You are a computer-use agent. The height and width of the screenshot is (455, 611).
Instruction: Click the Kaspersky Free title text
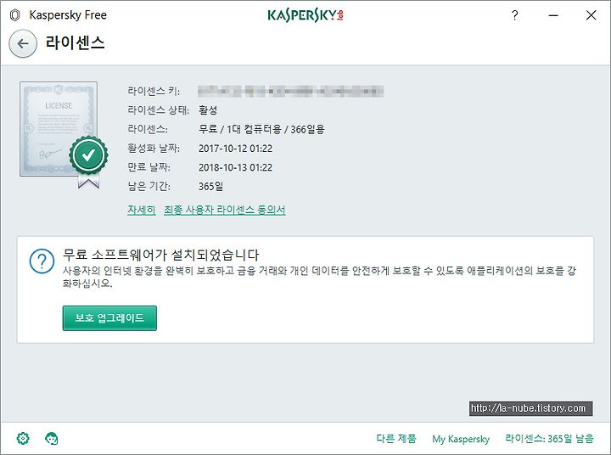68,15
